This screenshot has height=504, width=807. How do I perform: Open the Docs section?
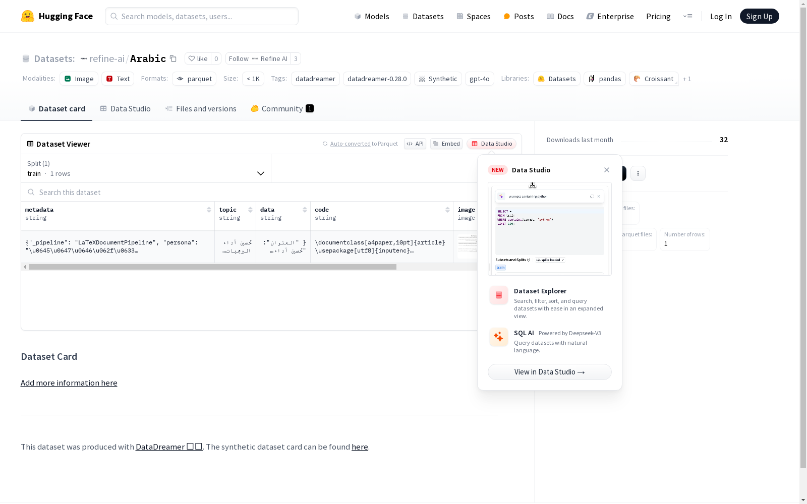point(560,16)
